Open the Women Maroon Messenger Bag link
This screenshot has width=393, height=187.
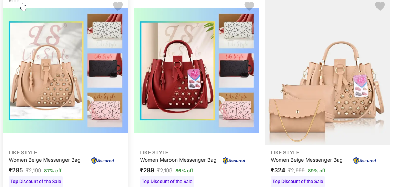point(178,160)
